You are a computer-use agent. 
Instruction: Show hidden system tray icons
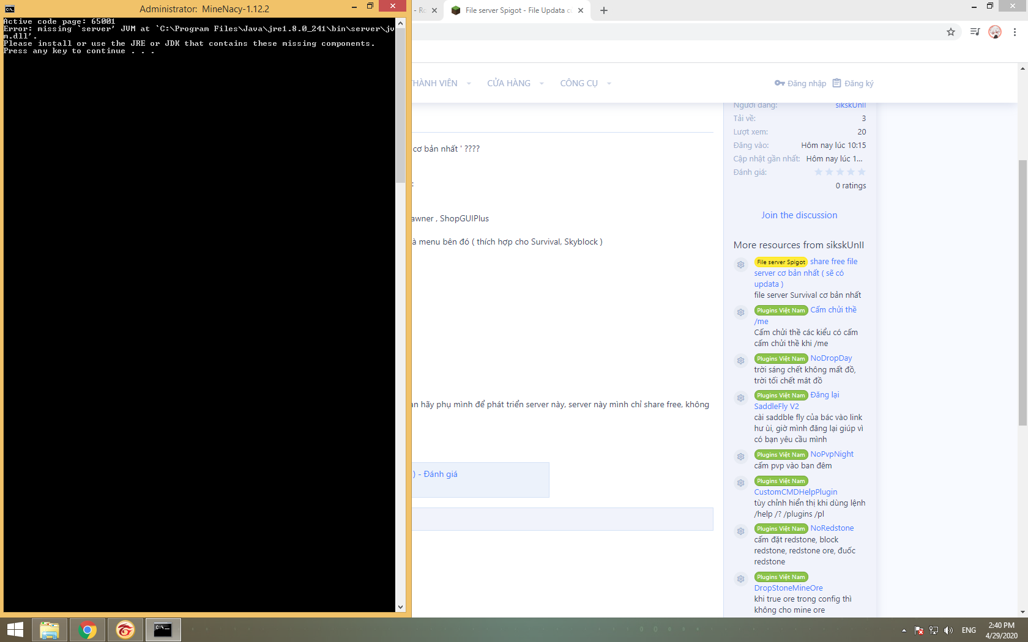904,630
